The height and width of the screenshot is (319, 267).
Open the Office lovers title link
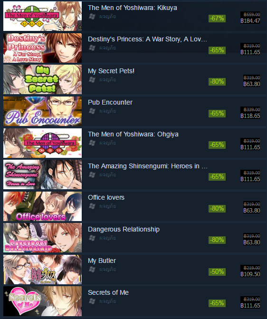coord(106,198)
